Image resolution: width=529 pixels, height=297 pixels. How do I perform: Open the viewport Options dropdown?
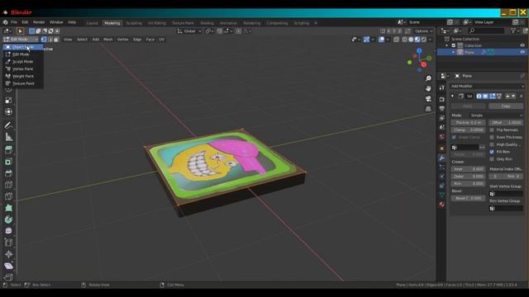[x=424, y=31]
